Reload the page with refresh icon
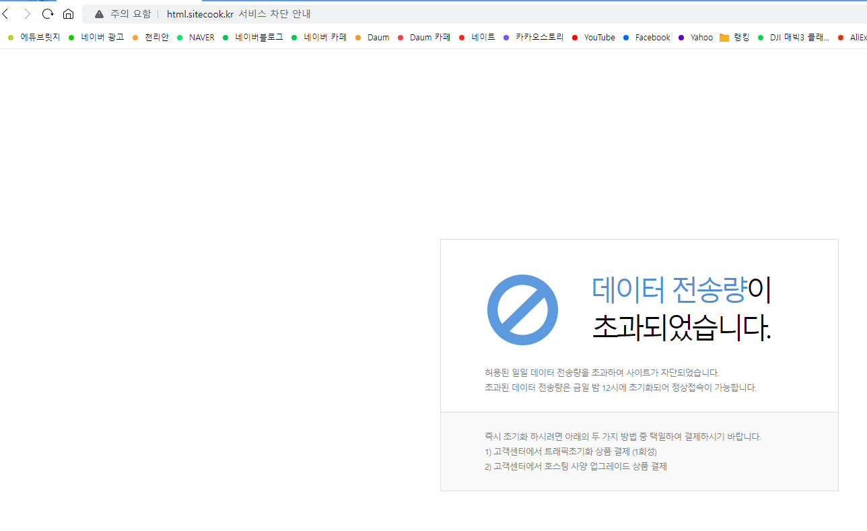 (47, 14)
